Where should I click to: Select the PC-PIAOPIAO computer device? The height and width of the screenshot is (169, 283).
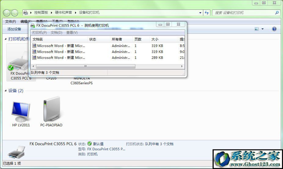pyautogui.click(x=51, y=112)
